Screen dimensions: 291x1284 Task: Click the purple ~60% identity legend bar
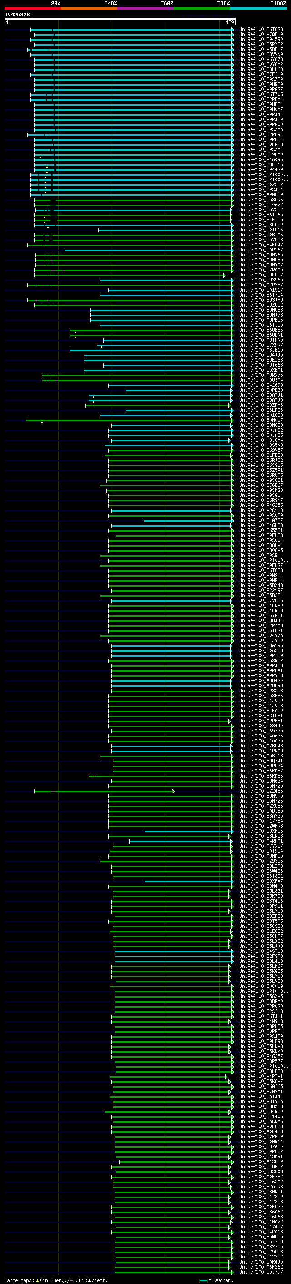(x=145, y=8)
